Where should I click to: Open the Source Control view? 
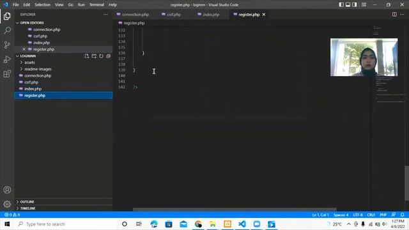(x=7, y=45)
